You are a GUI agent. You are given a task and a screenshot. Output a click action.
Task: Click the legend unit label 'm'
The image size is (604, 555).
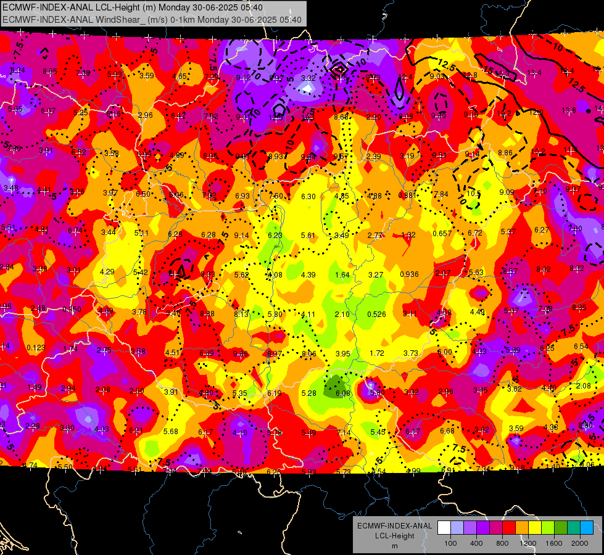(394, 546)
